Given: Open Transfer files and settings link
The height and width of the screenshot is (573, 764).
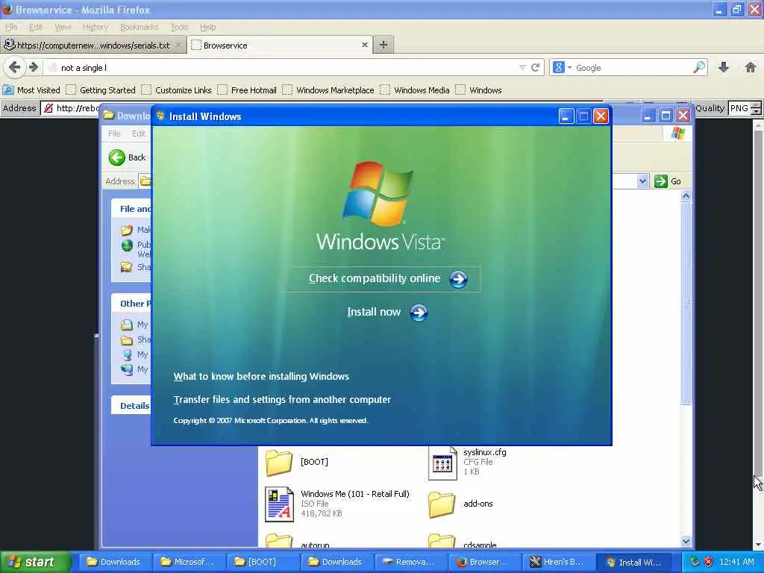Looking at the screenshot, I should (282, 400).
